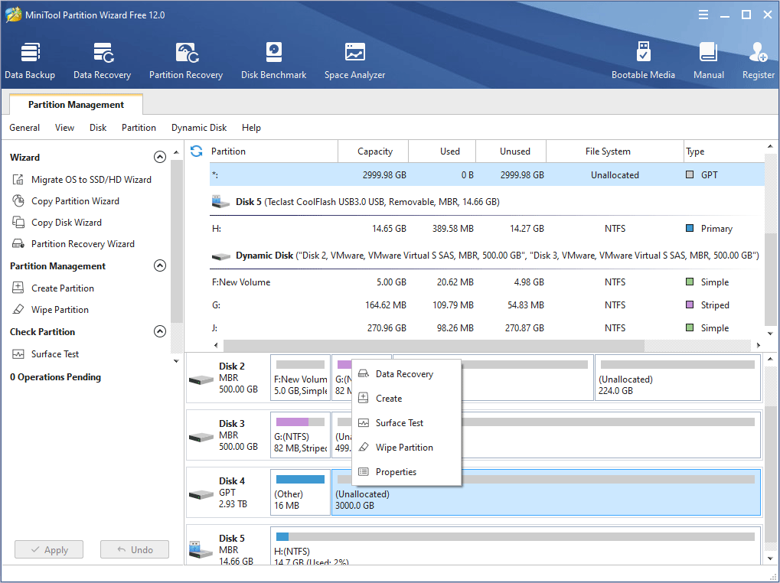Select Disk 2 unallocated 224.0 GB block
Image resolution: width=780 pixels, height=583 pixels.
click(x=677, y=377)
